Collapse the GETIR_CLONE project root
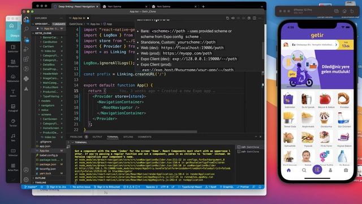362x204 pixels. coord(49,33)
